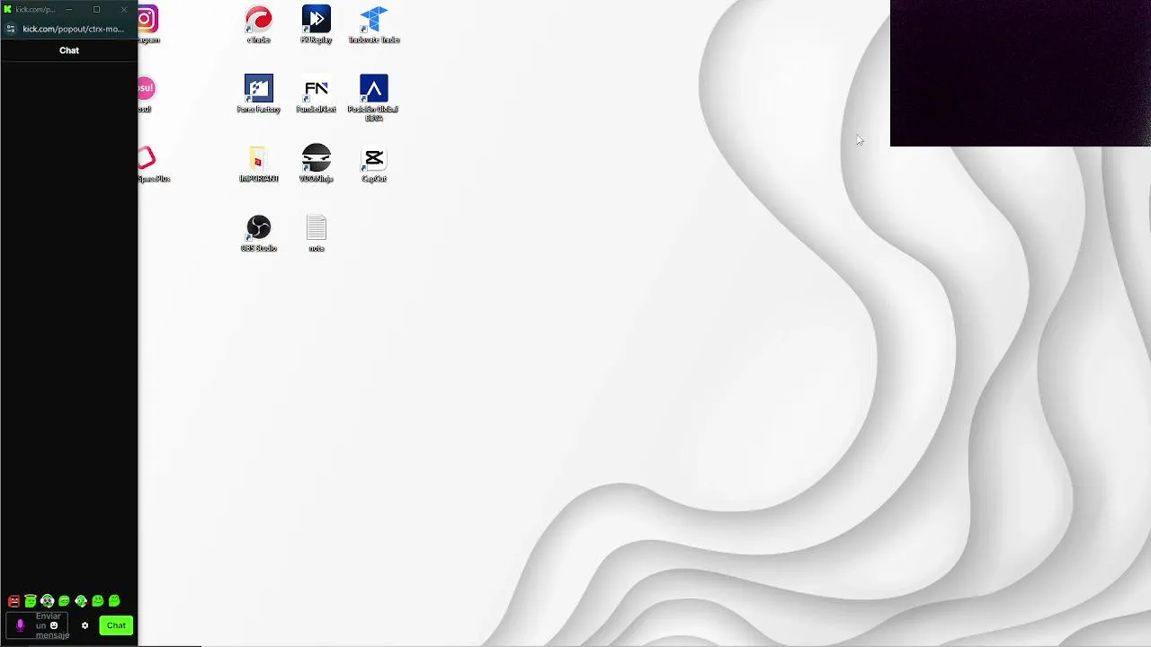This screenshot has width=1151, height=647.
Task: Insert the green squinting-eyes emote
Action: point(64,601)
